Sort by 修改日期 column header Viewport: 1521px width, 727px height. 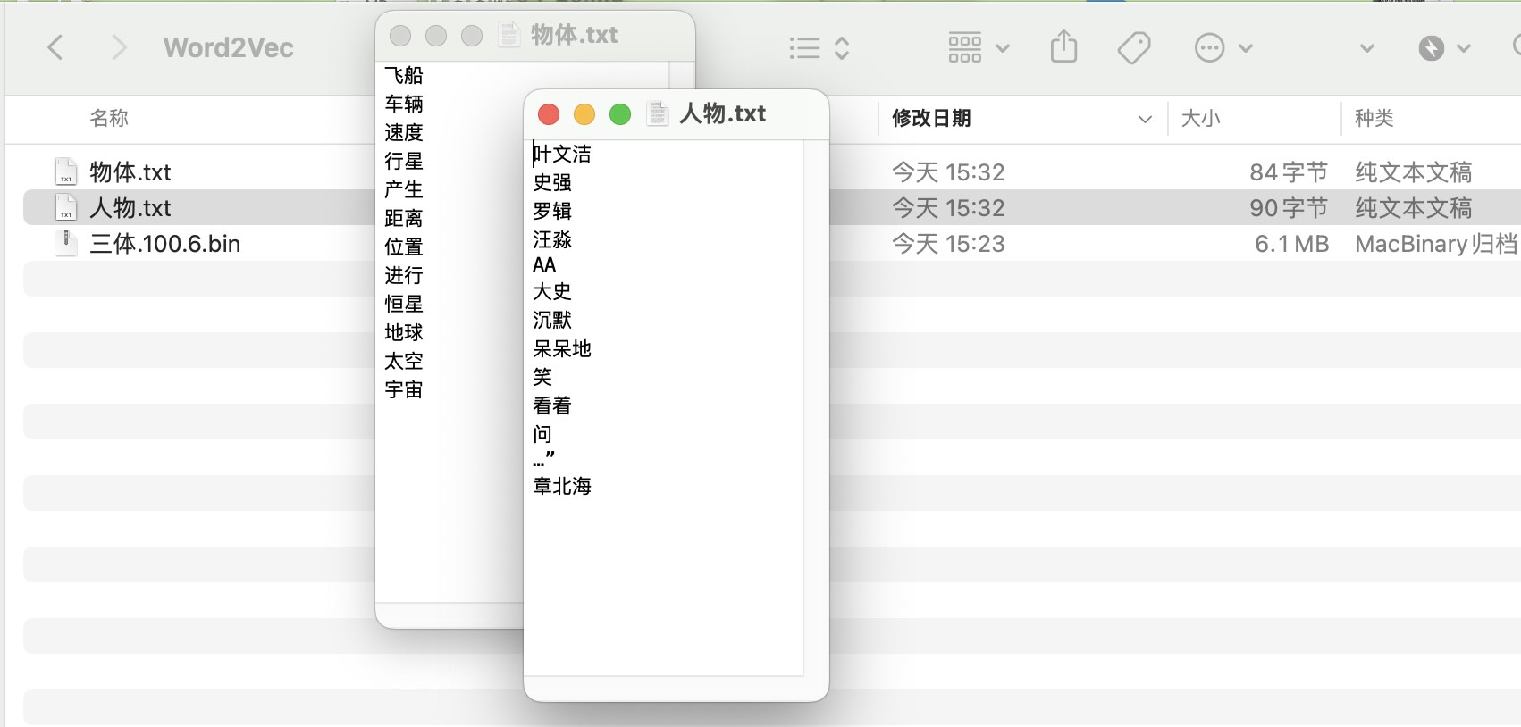click(931, 118)
